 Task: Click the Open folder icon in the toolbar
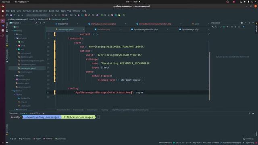click(7, 15)
